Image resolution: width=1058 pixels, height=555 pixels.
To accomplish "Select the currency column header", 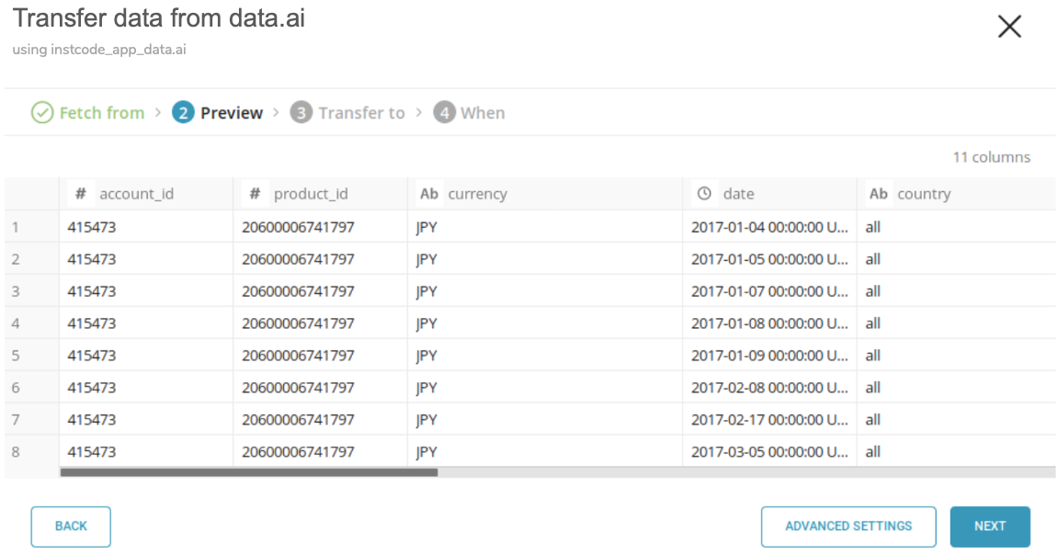I will coord(477,194).
